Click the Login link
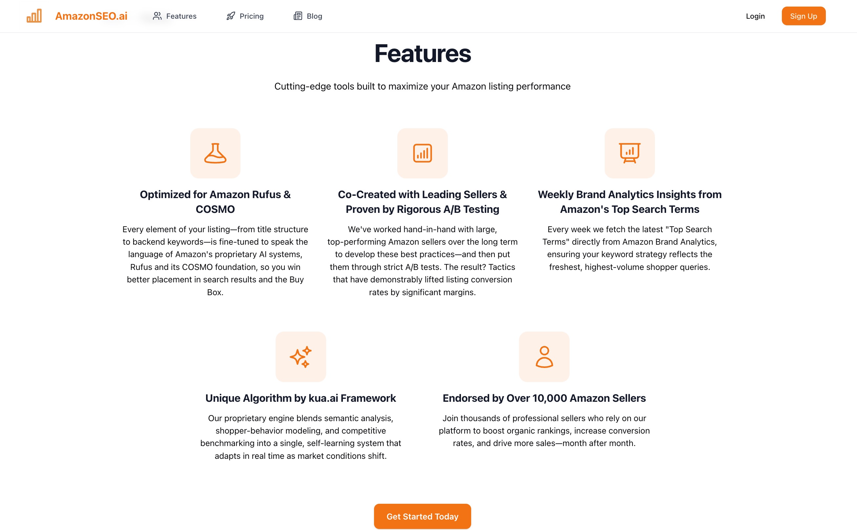Screen dimensions: 857x530 tap(755, 16)
